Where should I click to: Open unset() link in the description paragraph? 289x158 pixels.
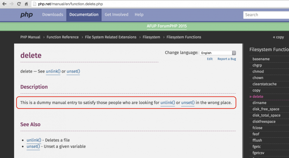pyautogui.click(x=188, y=103)
